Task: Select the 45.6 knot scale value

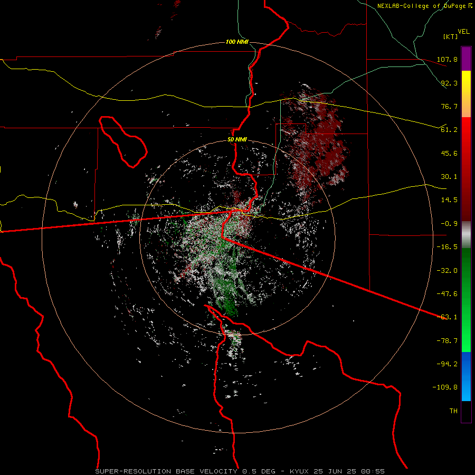Action: point(449,153)
